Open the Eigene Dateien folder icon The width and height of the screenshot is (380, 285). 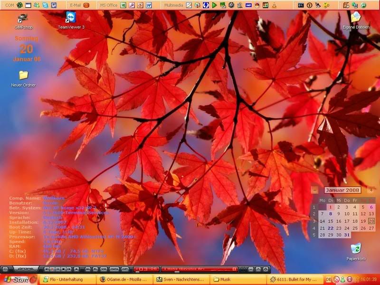[x=355, y=18]
